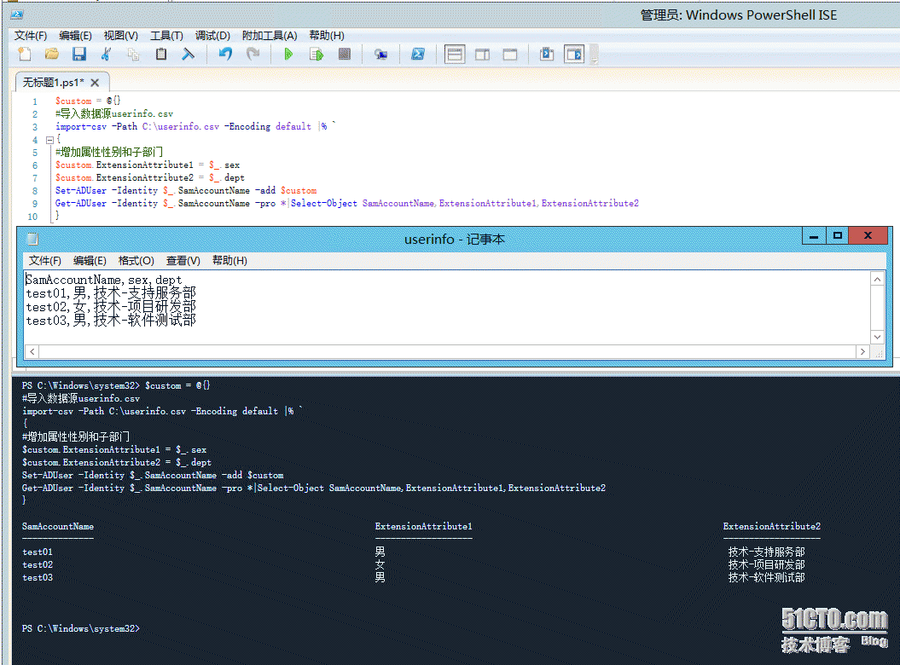Clear the console pane icon
The image size is (900, 665).
tap(189, 54)
